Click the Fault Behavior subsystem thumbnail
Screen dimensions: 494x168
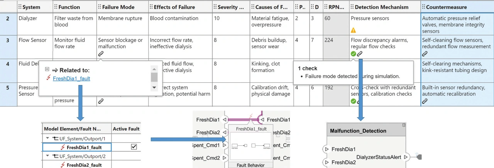coord(250,146)
